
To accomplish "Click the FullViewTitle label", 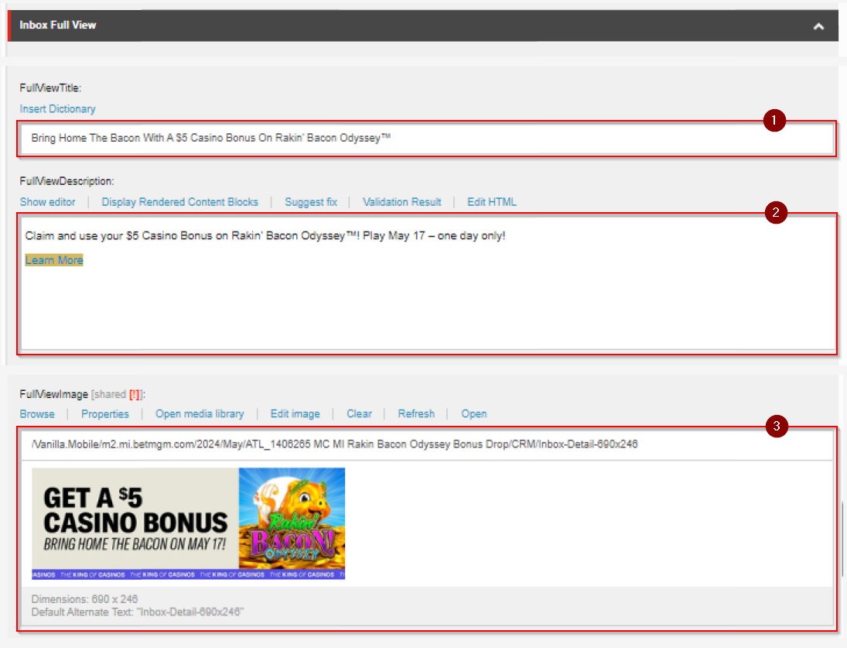I will [50, 88].
